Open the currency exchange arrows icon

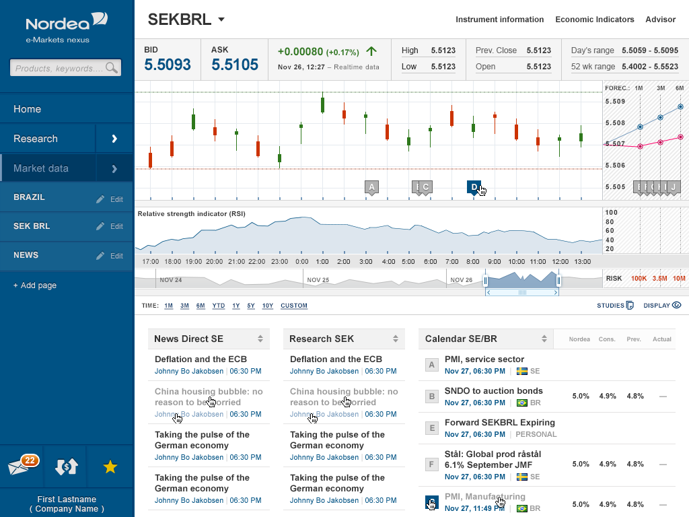(67, 467)
